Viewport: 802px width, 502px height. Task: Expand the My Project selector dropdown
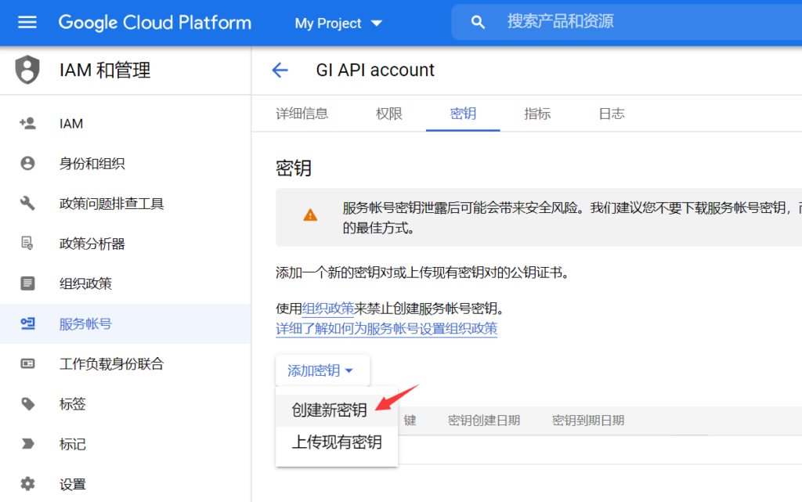pyautogui.click(x=338, y=23)
